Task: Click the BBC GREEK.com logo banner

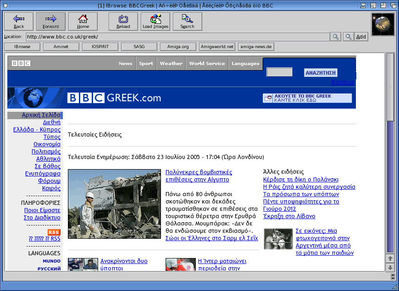Action: tap(114, 98)
